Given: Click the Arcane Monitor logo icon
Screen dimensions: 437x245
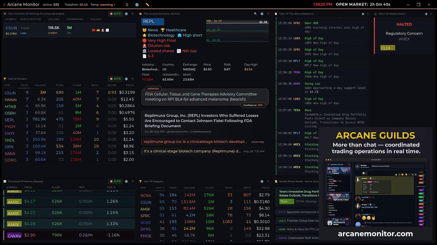Looking at the screenshot, I should point(4,5).
